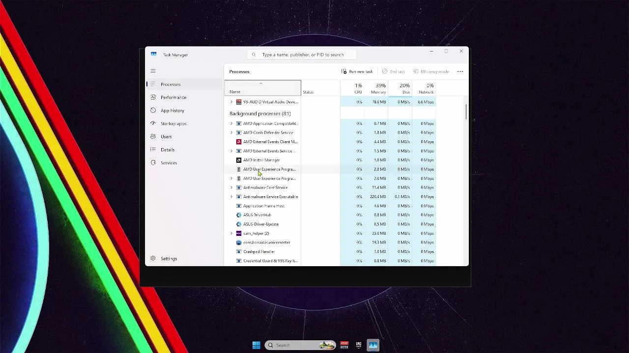Expand the cam_helper (2) group
629x353 pixels.
click(231, 233)
